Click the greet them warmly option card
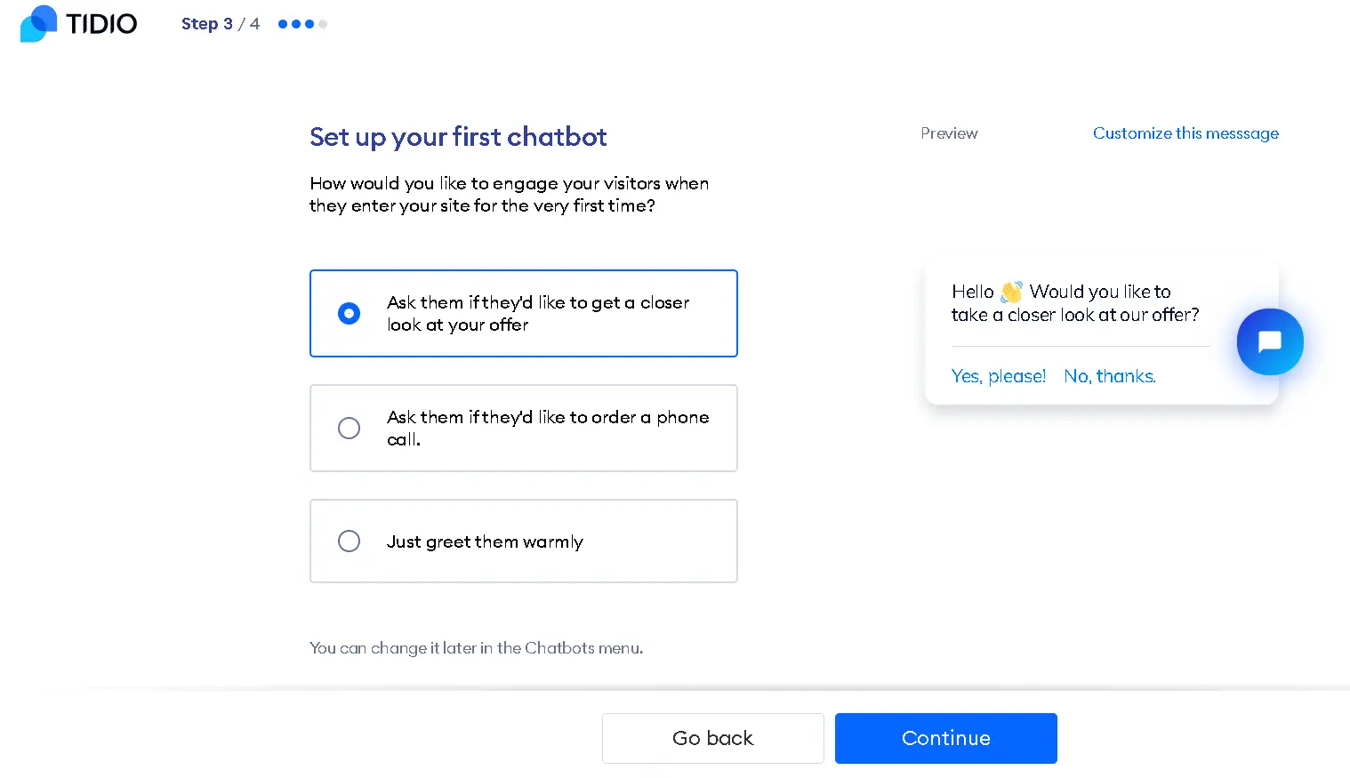This screenshot has height=778, width=1350. tap(523, 541)
